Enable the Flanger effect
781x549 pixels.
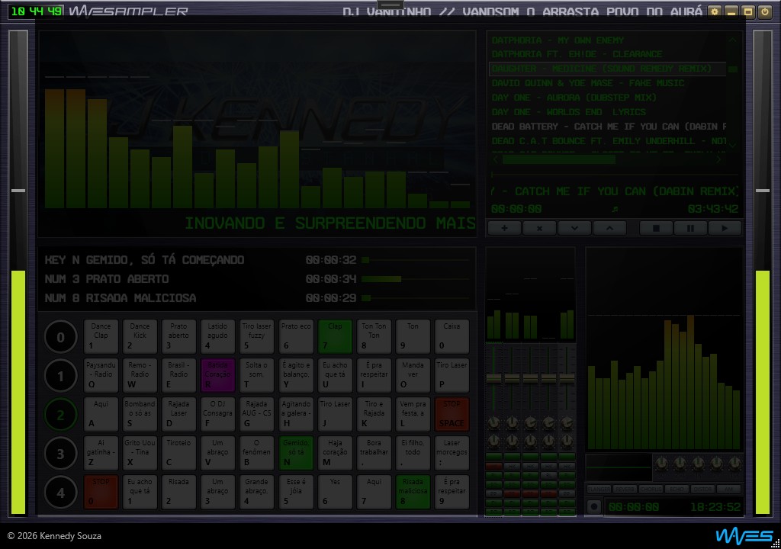pyautogui.click(x=599, y=490)
